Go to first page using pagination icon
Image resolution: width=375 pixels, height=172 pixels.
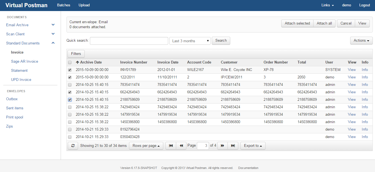click(x=171, y=146)
